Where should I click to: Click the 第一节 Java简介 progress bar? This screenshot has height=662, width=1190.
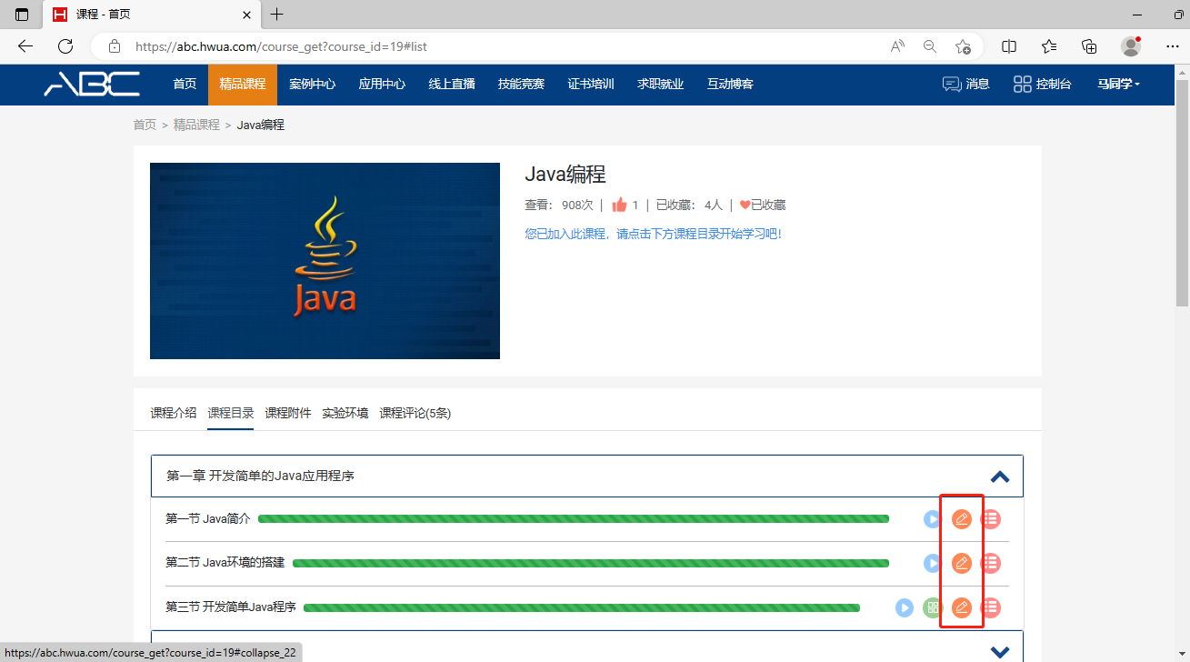[x=574, y=519]
